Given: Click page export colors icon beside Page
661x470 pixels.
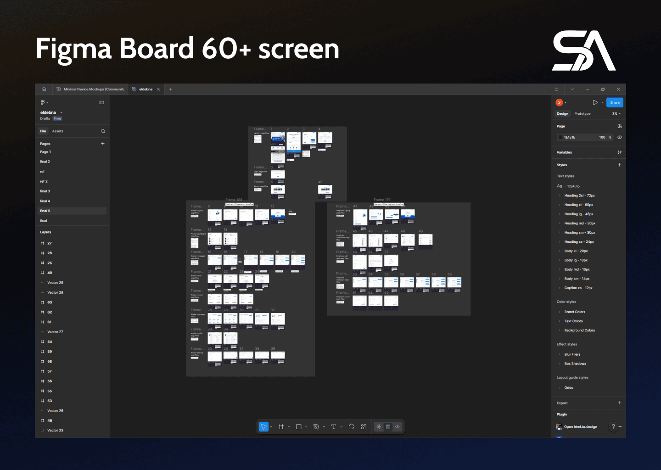Looking at the screenshot, I should click(x=620, y=126).
